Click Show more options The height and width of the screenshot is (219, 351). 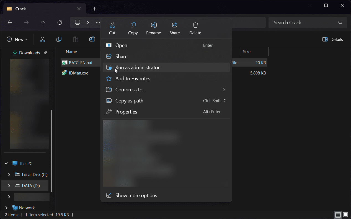(x=166, y=195)
